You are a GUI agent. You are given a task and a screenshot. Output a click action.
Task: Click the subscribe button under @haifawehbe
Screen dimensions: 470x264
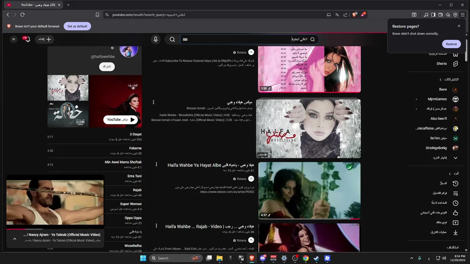[x=107, y=66]
